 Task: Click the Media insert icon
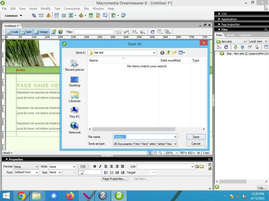click(x=81, y=15)
